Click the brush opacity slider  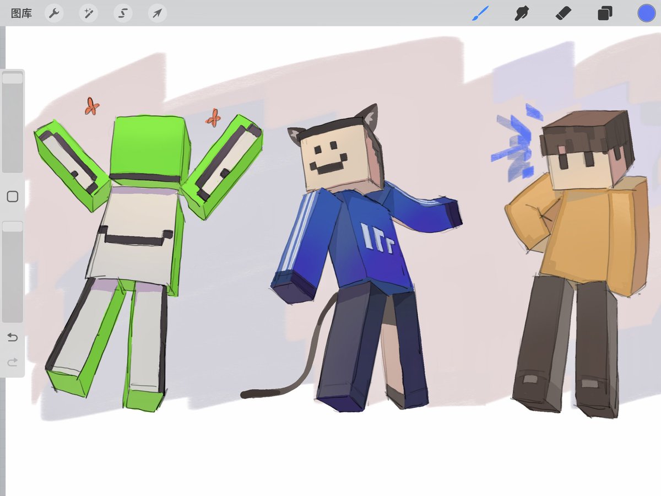coord(13,271)
